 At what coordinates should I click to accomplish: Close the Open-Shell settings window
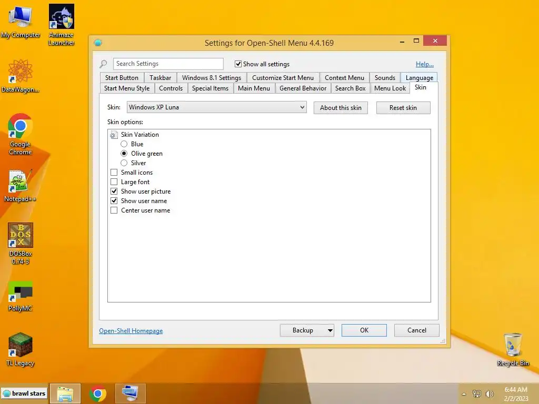pos(435,41)
